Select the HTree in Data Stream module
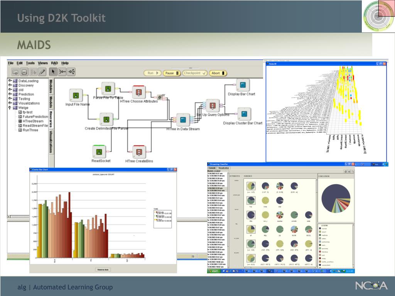 183,120
